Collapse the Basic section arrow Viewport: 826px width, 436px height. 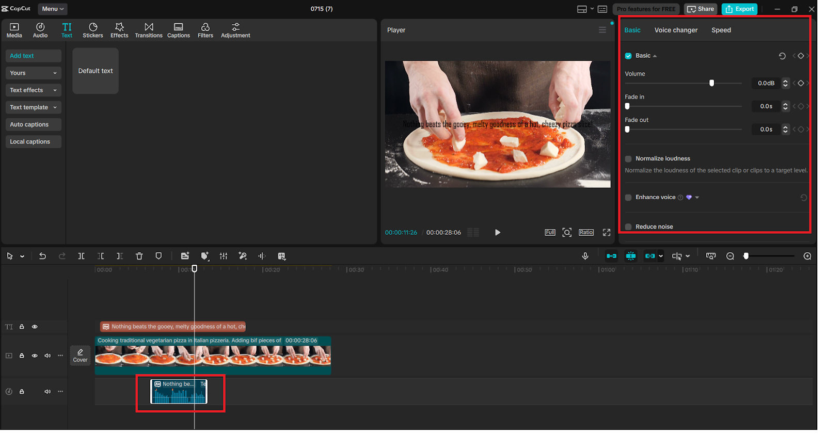point(655,56)
